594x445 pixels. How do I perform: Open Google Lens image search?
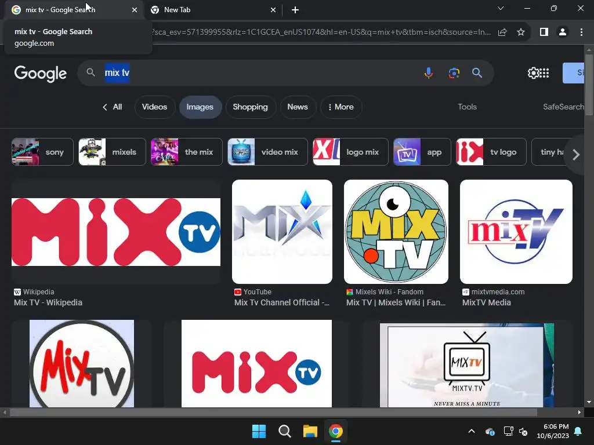point(454,72)
